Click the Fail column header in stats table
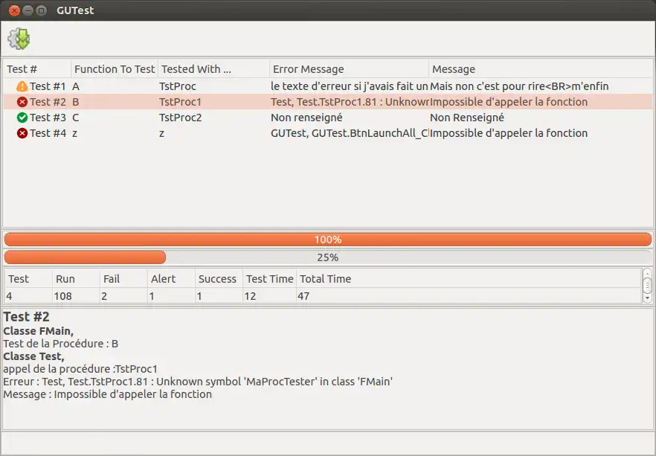The image size is (656, 456). point(123,279)
